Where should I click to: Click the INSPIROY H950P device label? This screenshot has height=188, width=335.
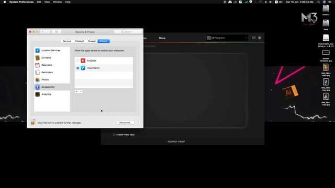176,142
